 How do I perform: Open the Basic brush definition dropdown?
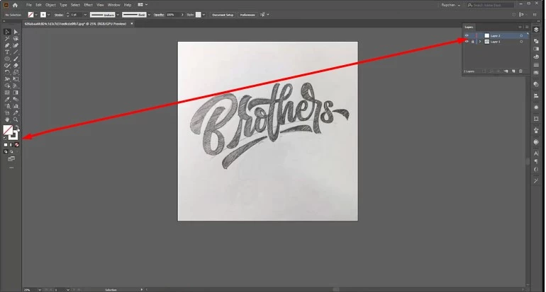coord(149,15)
